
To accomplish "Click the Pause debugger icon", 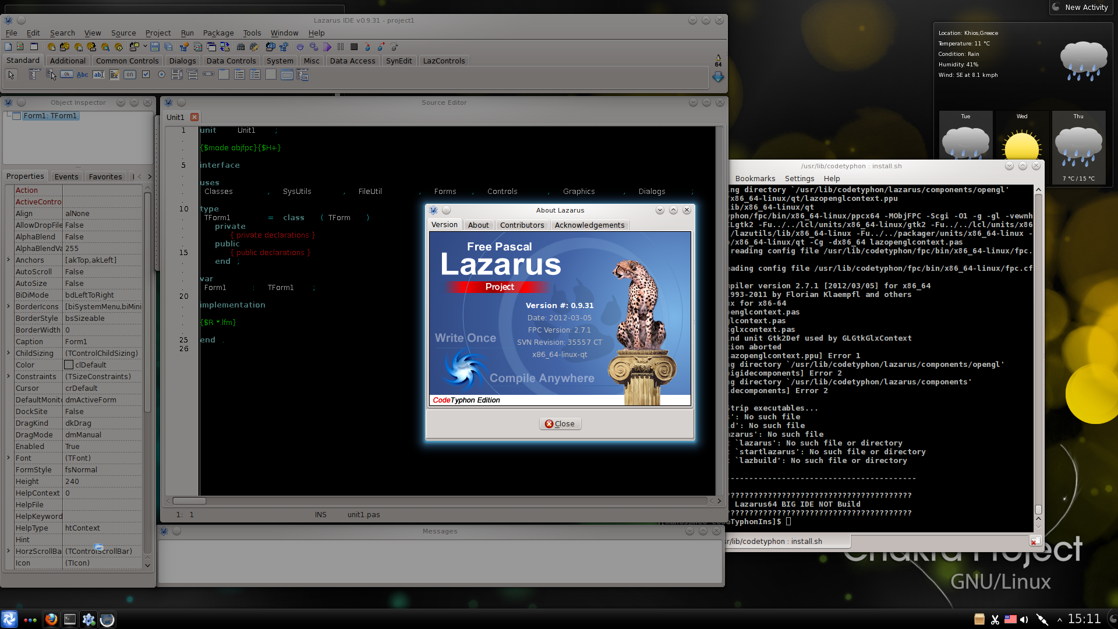I will coord(341,47).
